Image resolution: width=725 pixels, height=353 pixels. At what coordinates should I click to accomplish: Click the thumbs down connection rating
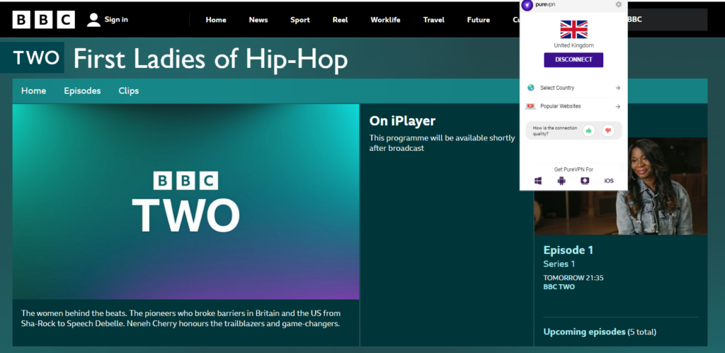click(607, 130)
